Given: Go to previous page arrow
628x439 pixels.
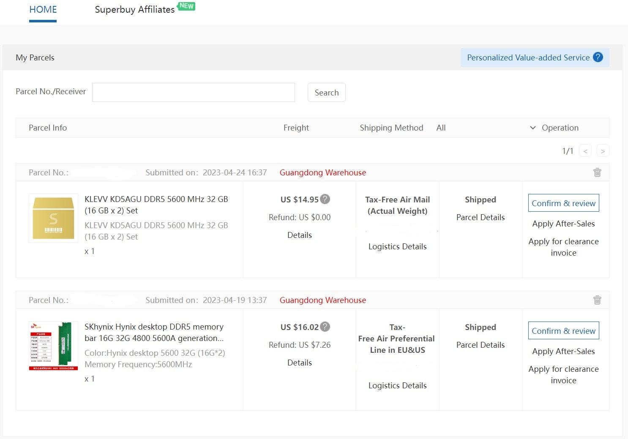Looking at the screenshot, I should pyautogui.click(x=585, y=151).
